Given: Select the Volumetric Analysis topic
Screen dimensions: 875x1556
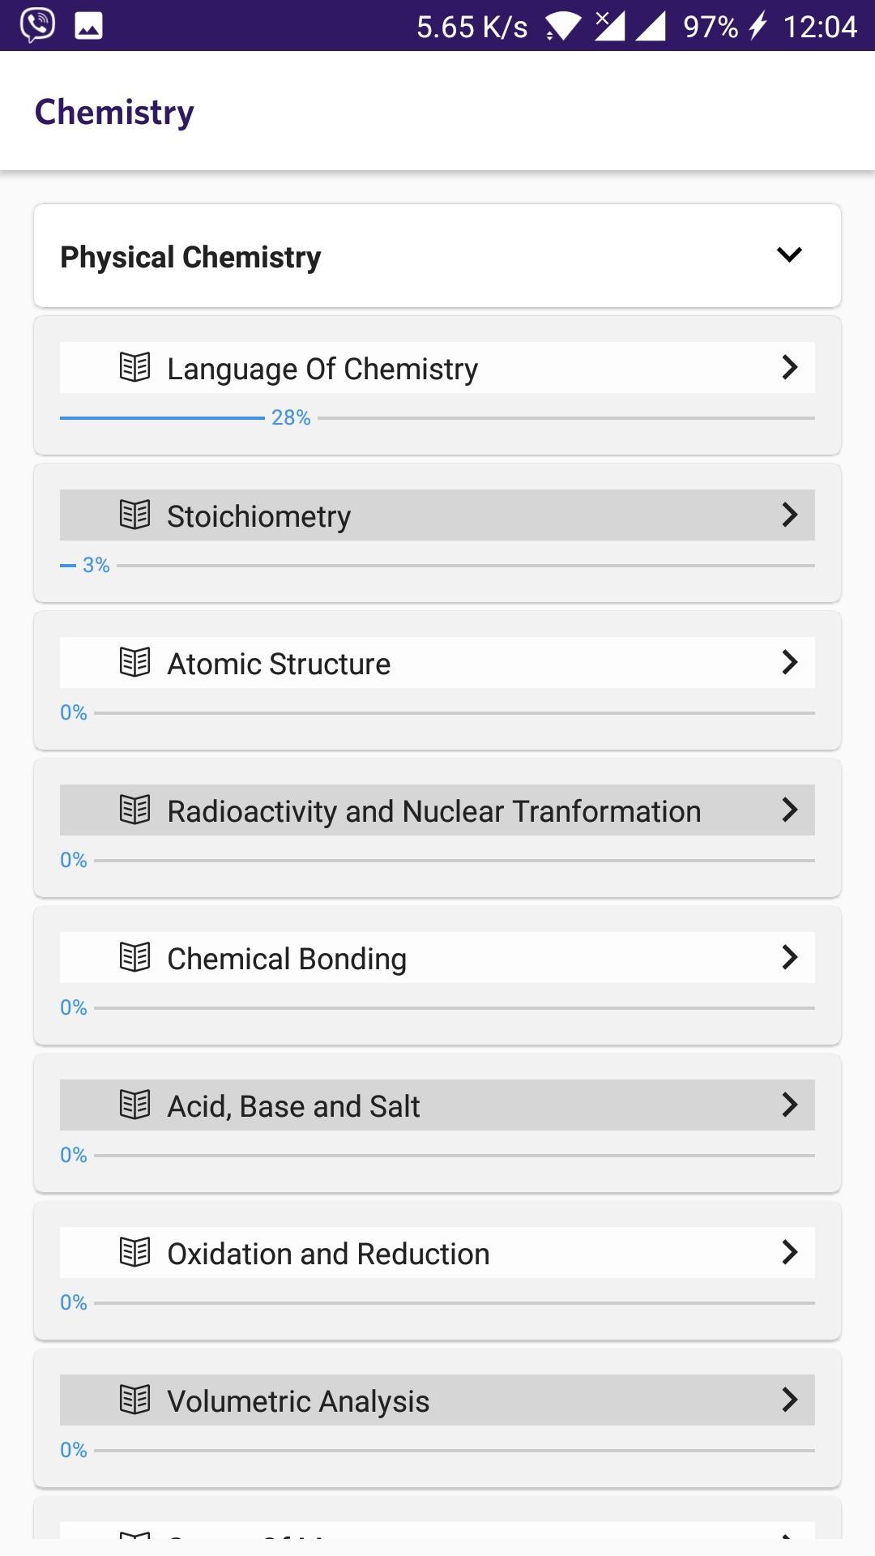Looking at the screenshot, I should pyautogui.click(x=437, y=1400).
